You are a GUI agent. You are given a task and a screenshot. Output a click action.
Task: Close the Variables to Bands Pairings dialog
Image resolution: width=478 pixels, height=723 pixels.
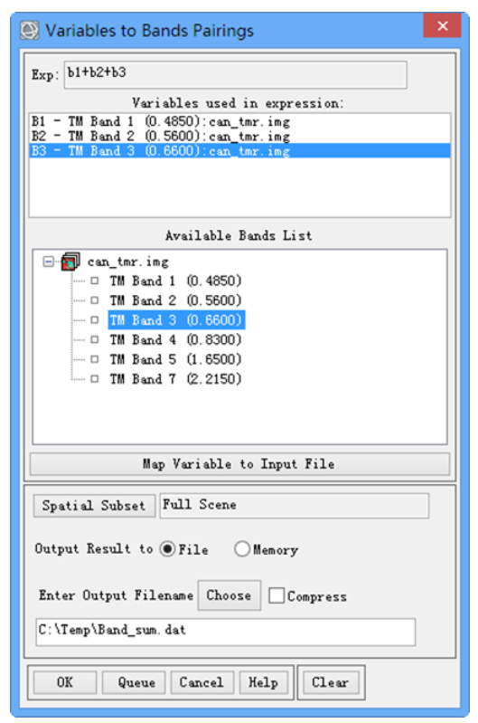442,26
